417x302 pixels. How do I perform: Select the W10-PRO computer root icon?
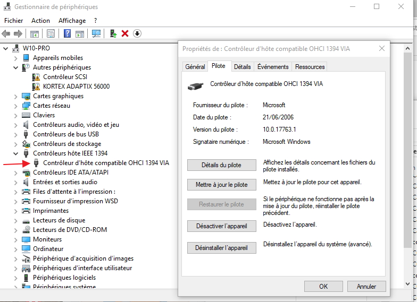click(16, 48)
